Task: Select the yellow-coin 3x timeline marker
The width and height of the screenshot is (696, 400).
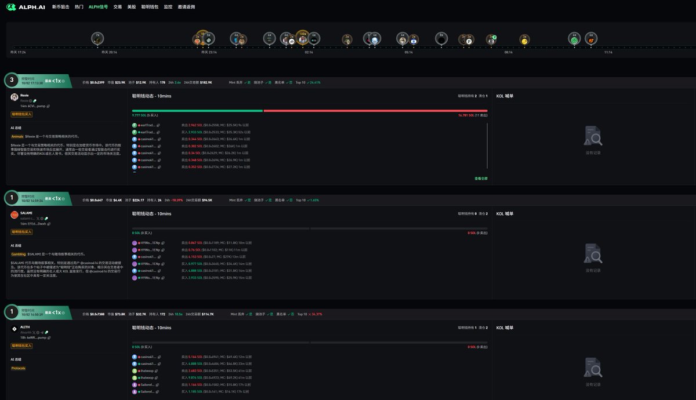Action: click(524, 39)
